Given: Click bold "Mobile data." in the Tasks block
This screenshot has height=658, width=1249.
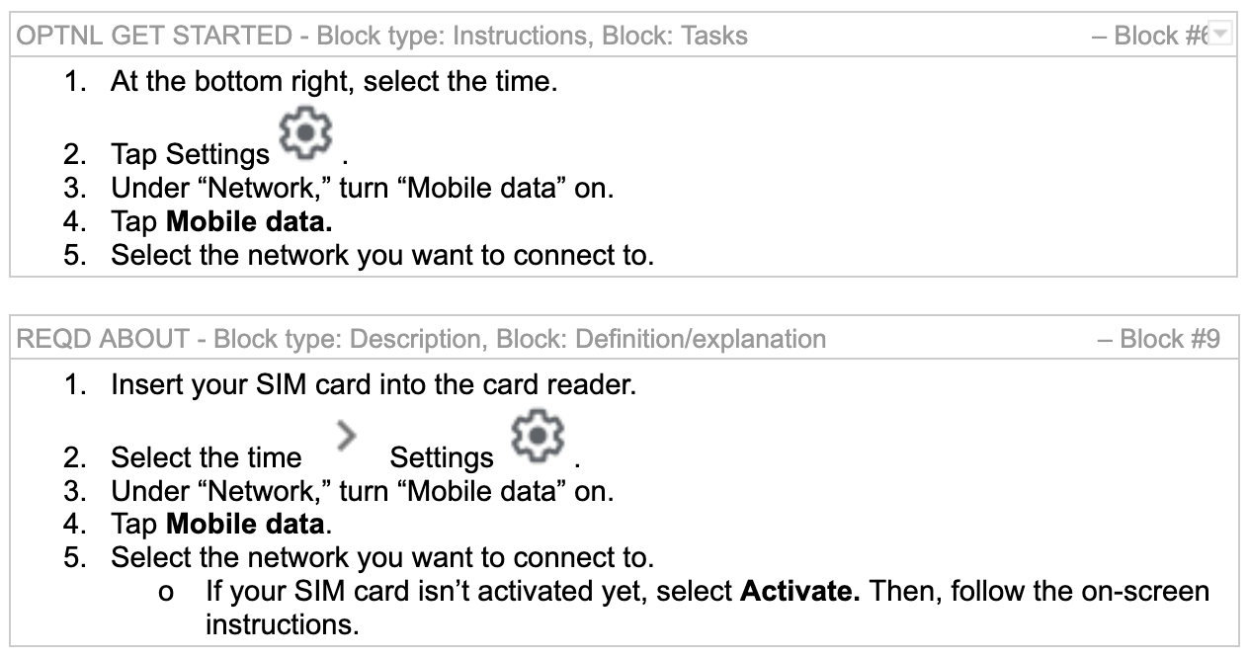Looking at the screenshot, I should click(249, 221).
